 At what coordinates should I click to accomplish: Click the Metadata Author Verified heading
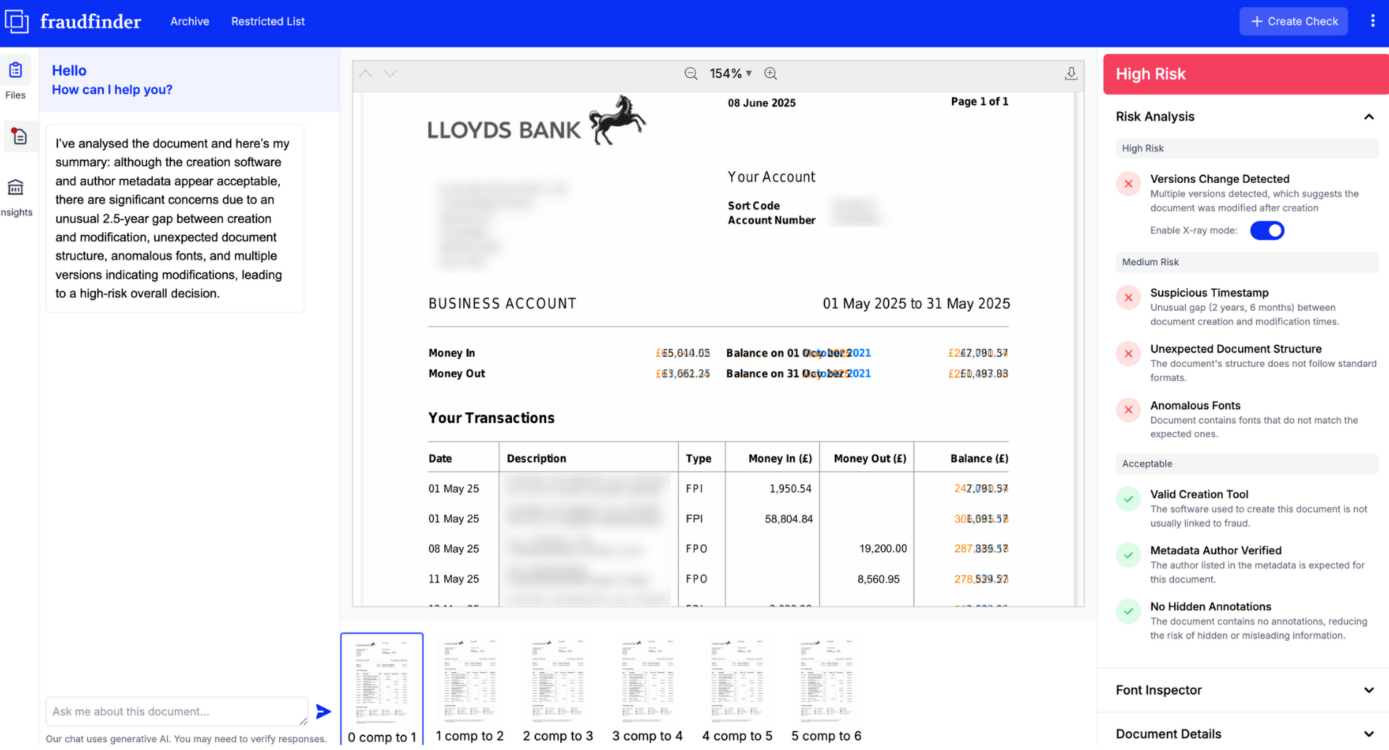(1216, 550)
